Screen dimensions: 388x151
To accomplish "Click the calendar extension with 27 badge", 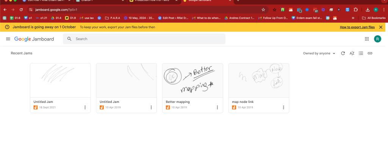I will point(315,10).
